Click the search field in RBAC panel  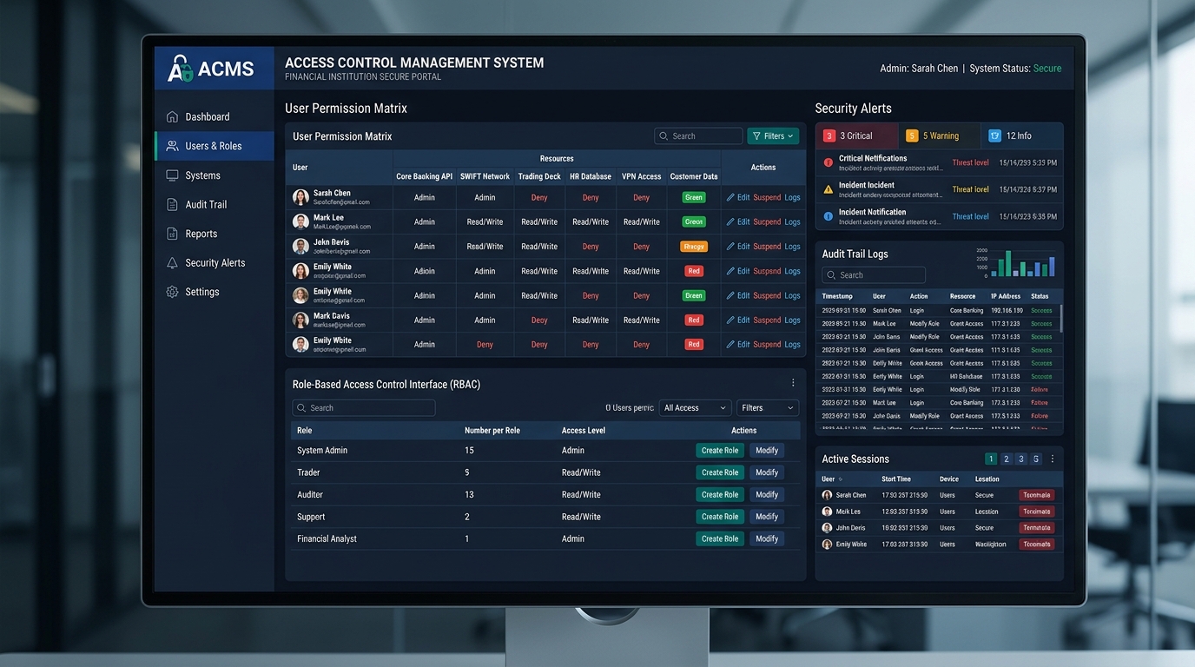(x=364, y=408)
